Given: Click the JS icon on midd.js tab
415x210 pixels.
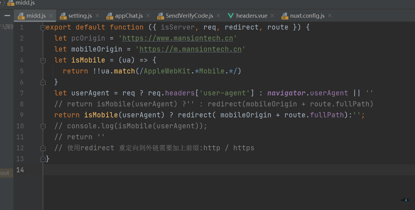Looking at the screenshot, I should [x=21, y=16].
